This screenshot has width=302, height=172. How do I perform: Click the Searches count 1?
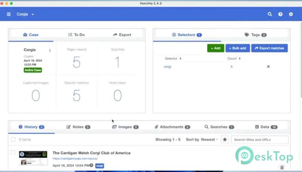[117, 62]
